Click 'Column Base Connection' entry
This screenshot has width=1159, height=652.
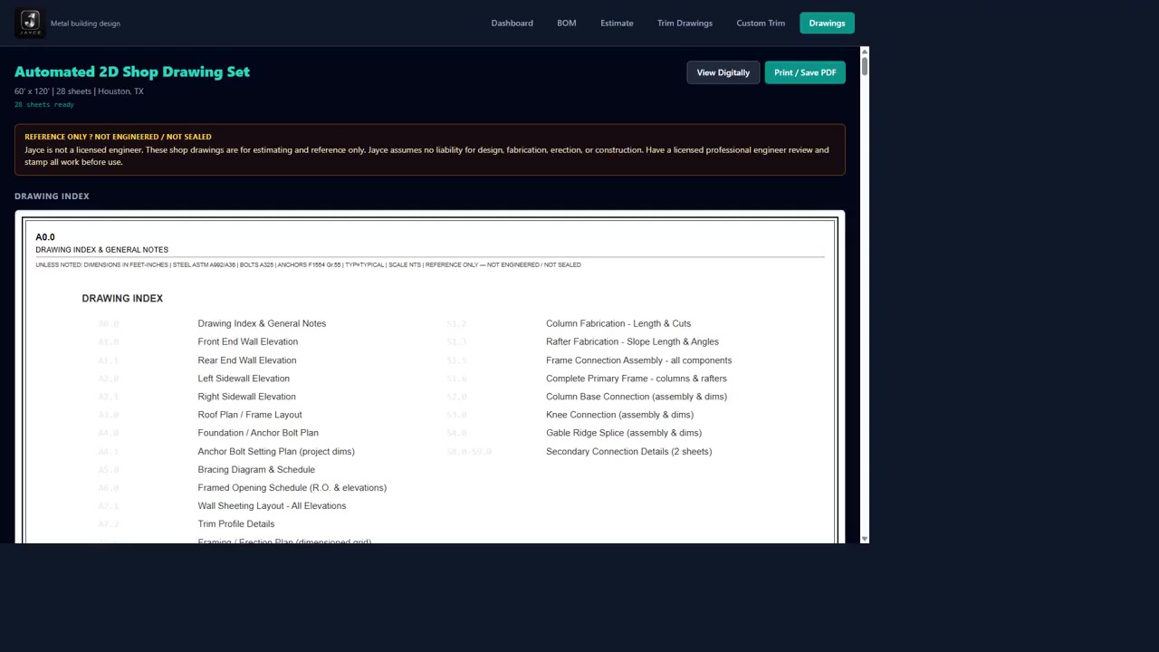(637, 397)
